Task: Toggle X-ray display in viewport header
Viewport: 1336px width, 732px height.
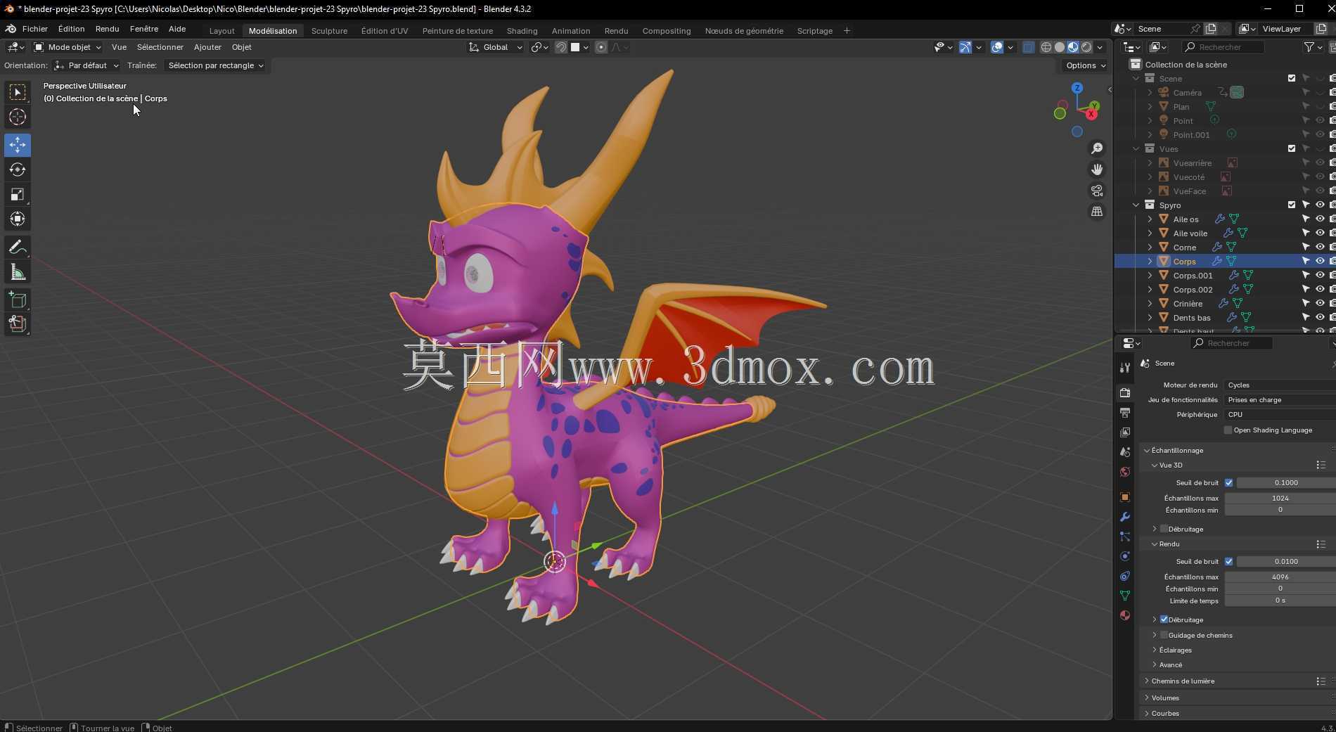Action: [x=1028, y=47]
